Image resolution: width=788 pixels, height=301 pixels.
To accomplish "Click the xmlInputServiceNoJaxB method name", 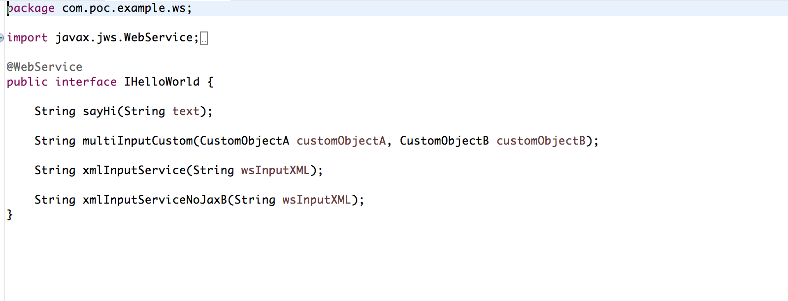I will [155, 200].
